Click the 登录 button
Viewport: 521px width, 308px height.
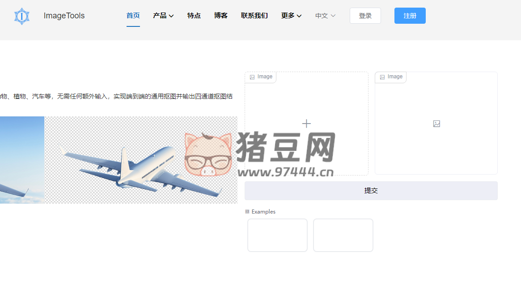[365, 15]
